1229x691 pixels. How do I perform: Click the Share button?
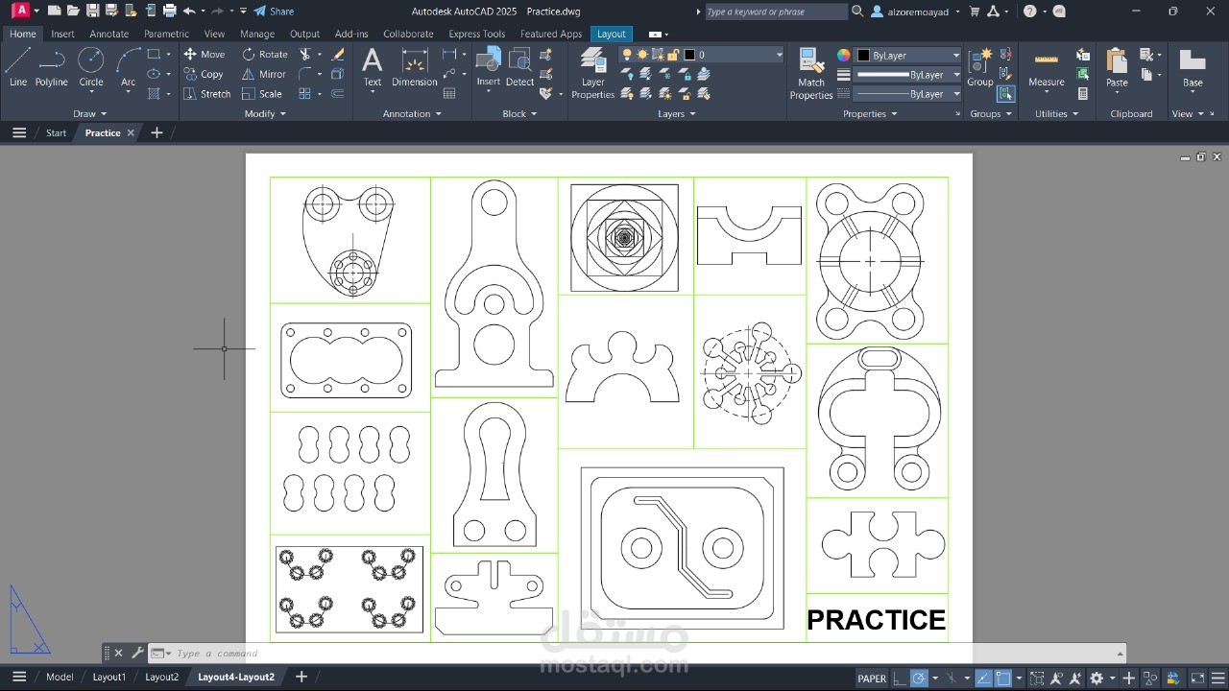click(x=275, y=12)
